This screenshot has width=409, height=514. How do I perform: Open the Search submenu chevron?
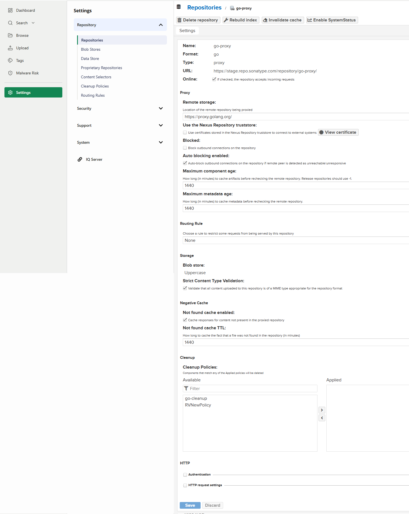pos(33,23)
